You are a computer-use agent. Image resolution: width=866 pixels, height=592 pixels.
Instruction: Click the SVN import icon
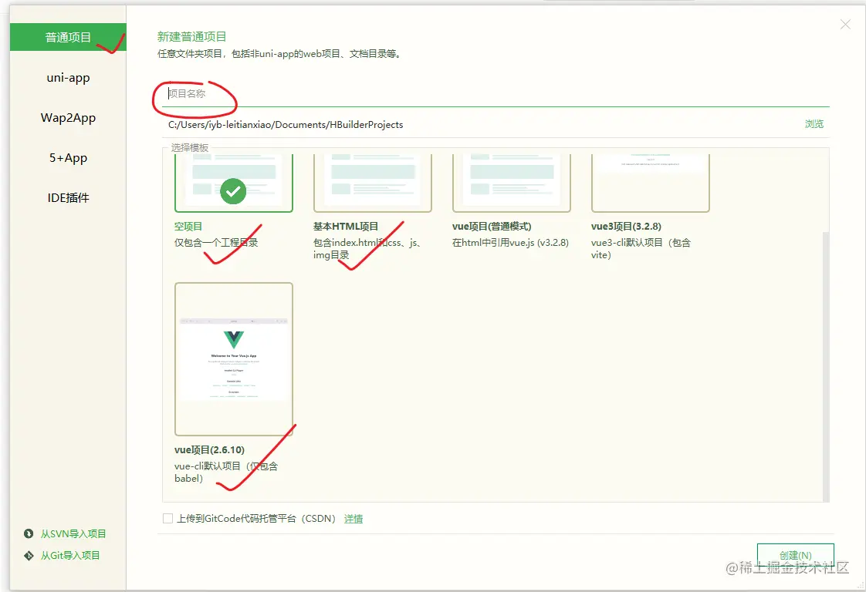(29, 533)
